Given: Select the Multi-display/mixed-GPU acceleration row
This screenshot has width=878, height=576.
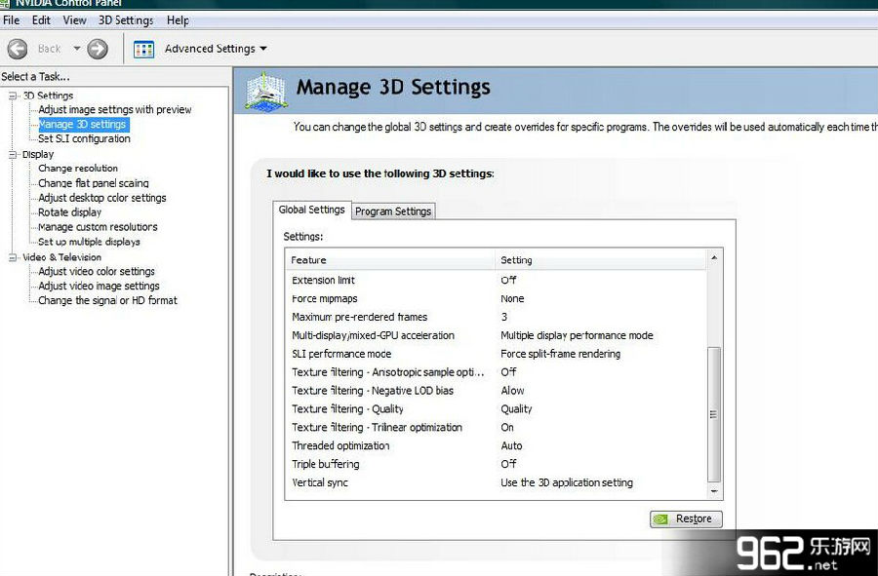Looking at the screenshot, I should 497,335.
